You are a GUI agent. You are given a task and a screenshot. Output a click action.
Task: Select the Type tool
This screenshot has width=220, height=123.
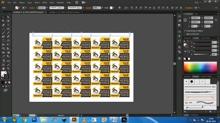click(8, 25)
